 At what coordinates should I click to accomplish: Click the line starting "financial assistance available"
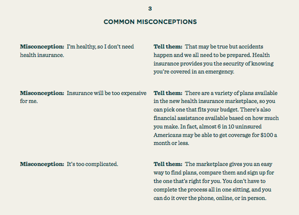pos(216,118)
